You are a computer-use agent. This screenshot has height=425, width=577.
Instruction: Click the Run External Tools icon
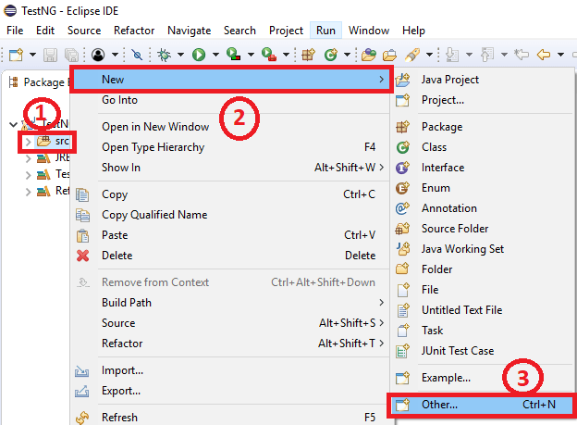tap(269, 55)
